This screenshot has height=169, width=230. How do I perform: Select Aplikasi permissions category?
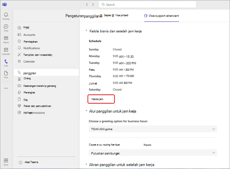[34, 113]
